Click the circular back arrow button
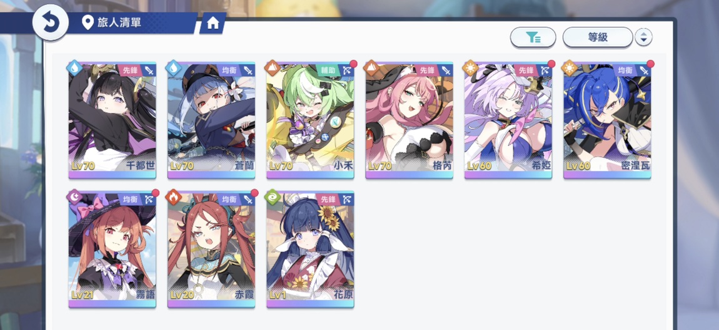This screenshot has height=330, width=719. click(51, 22)
